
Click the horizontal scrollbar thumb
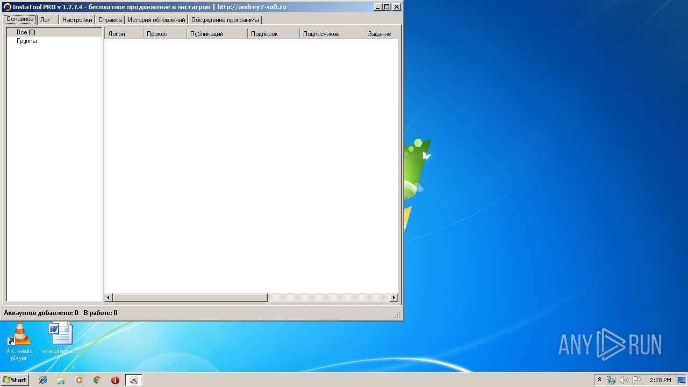coord(190,298)
